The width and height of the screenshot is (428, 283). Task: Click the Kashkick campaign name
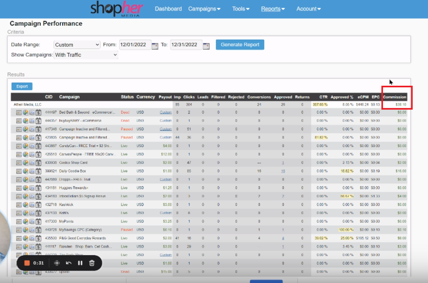(66, 205)
